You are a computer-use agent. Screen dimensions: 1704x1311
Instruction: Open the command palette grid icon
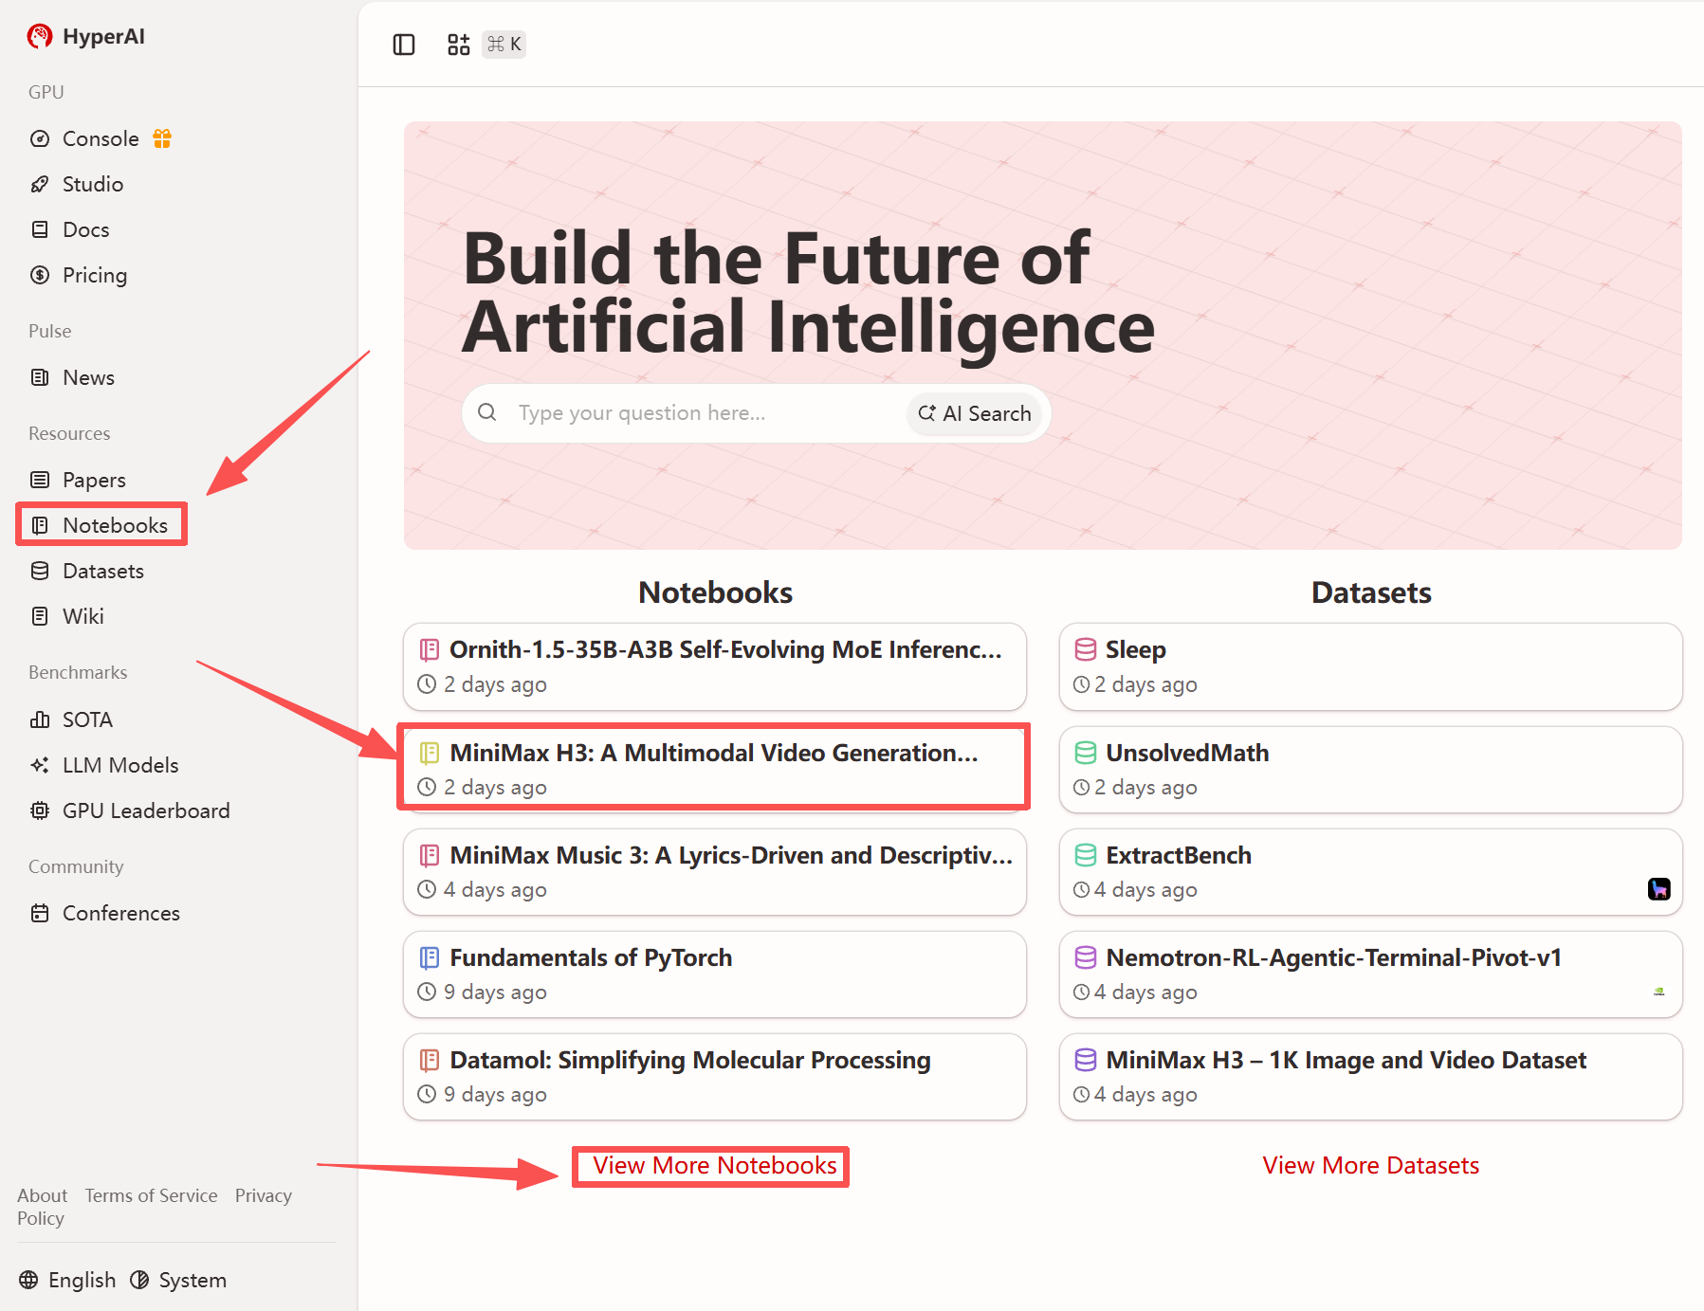click(459, 45)
